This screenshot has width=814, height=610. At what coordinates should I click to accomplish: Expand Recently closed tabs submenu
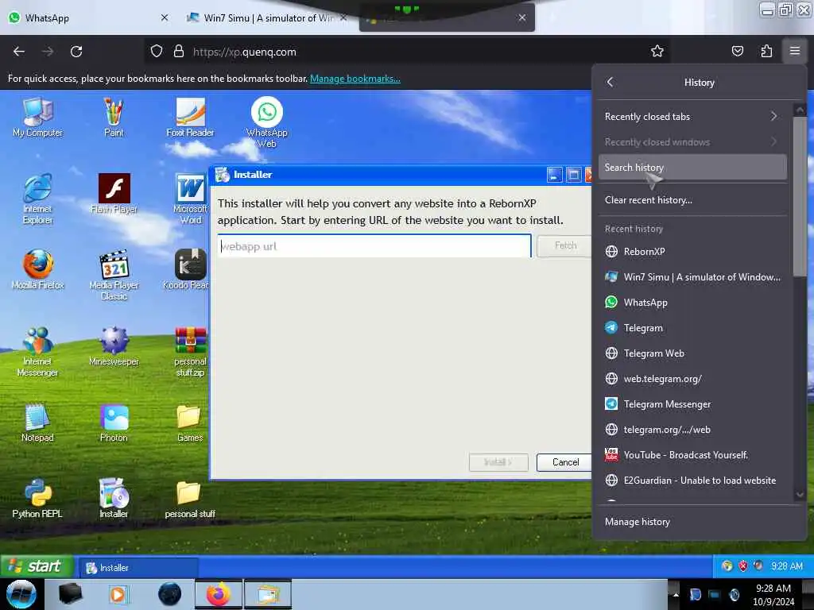tap(692, 116)
